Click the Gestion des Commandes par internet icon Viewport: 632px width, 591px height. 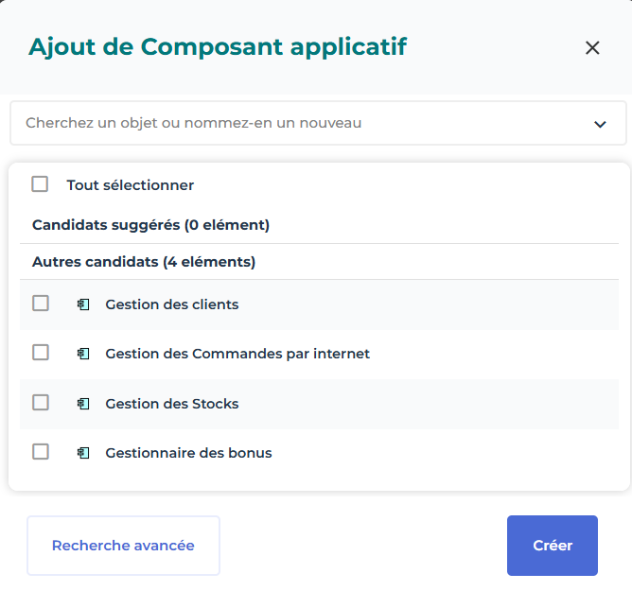pyautogui.click(x=83, y=354)
